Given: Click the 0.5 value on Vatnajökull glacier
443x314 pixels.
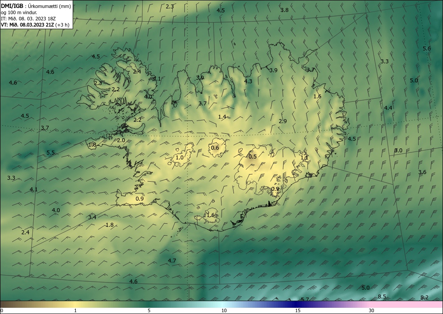Looking at the screenshot, I should click(x=253, y=157).
